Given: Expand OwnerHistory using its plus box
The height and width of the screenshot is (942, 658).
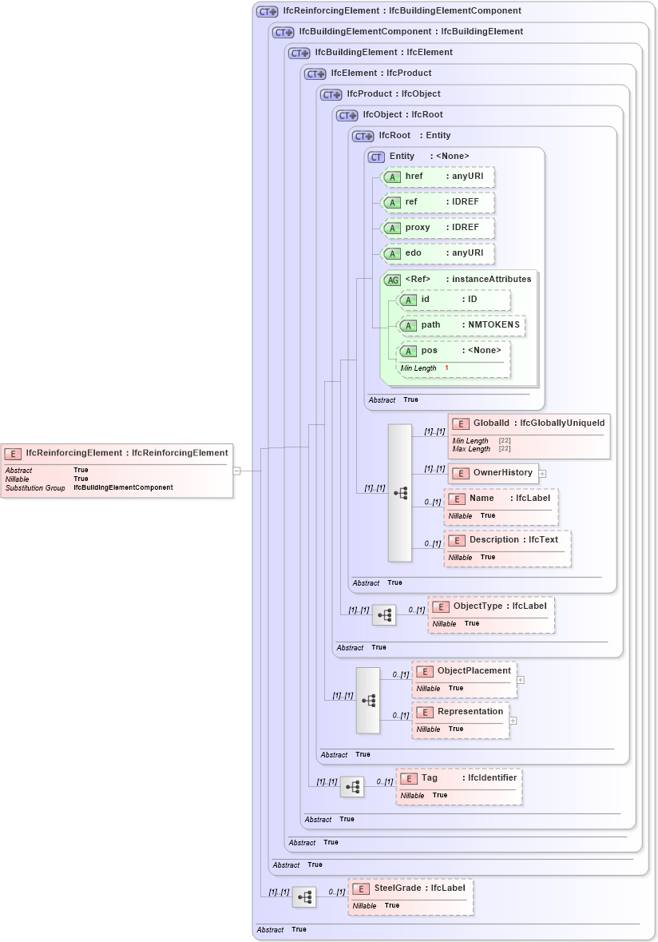Looking at the screenshot, I should 541,473.
